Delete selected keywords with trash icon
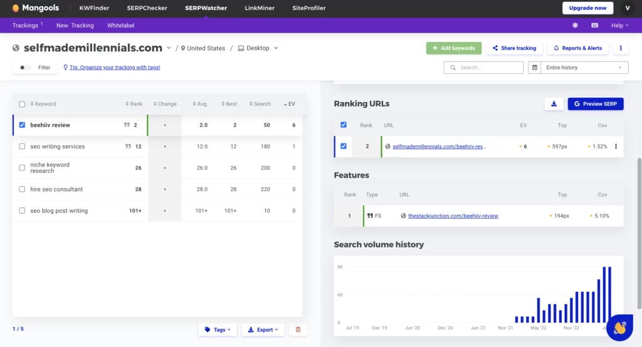 (298, 329)
